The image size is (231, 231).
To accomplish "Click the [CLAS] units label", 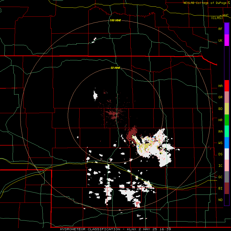I will pos(217,18).
